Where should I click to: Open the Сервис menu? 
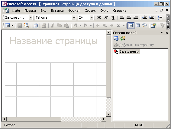[x=90, y=11]
